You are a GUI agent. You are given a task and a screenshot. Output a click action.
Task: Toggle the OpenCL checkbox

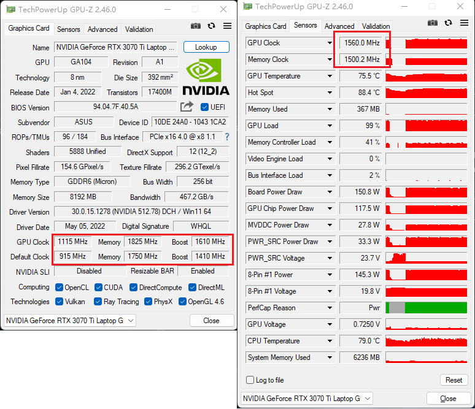[x=59, y=288]
